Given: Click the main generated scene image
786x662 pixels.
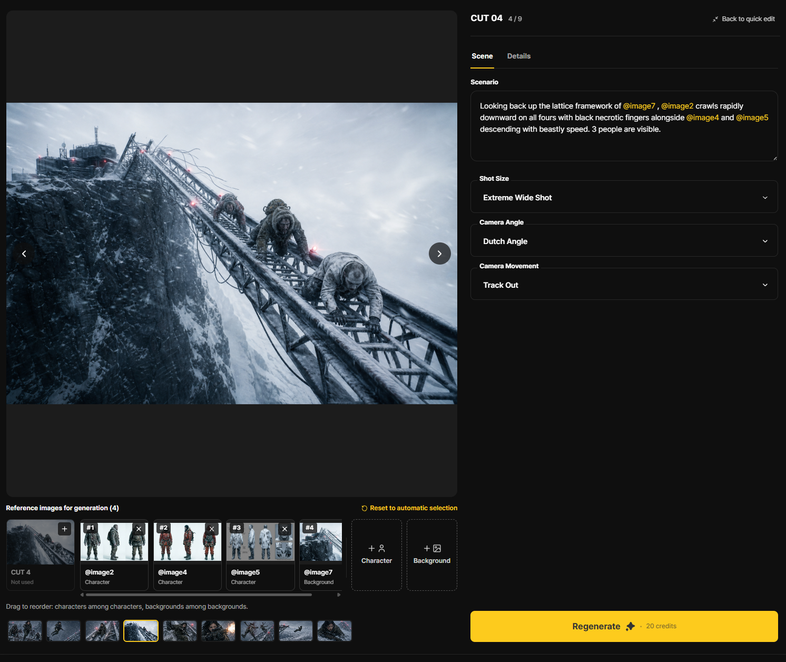Looking at the screenshot, I should [x=232, y=254].
